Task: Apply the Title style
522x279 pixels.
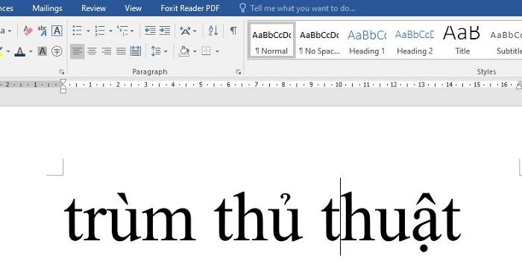Action: click(x=462, y=40)
